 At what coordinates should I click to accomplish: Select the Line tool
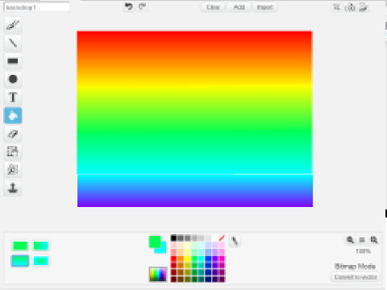click(x=13, y=43)
